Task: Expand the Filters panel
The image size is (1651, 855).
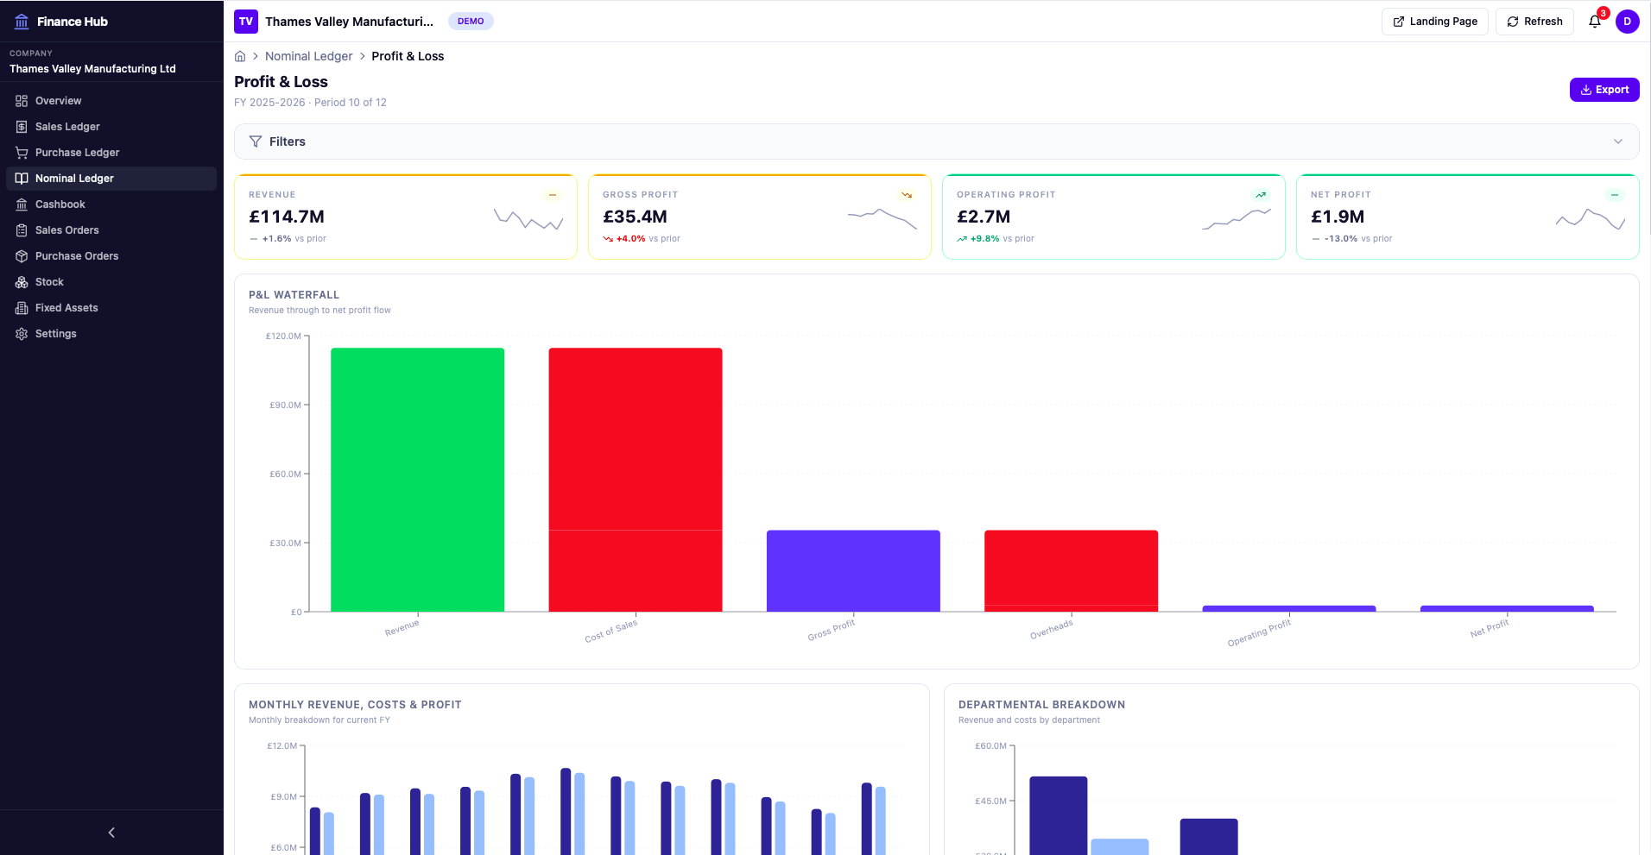Action: pyautogui.click(x=288, y=141)
